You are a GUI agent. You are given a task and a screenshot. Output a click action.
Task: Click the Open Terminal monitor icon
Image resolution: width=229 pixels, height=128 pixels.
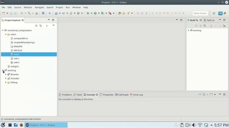tap(43, 13)
